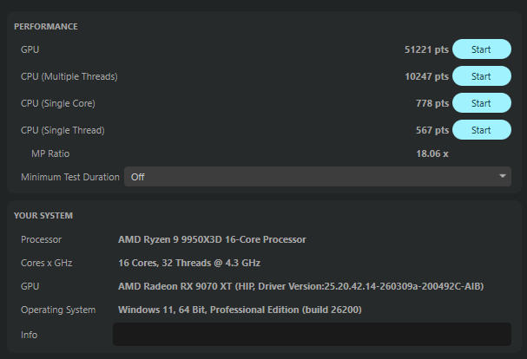Click the PERFORMANCE section heading
This screenshot has width=527, height=359.
[x=46, y=27]
